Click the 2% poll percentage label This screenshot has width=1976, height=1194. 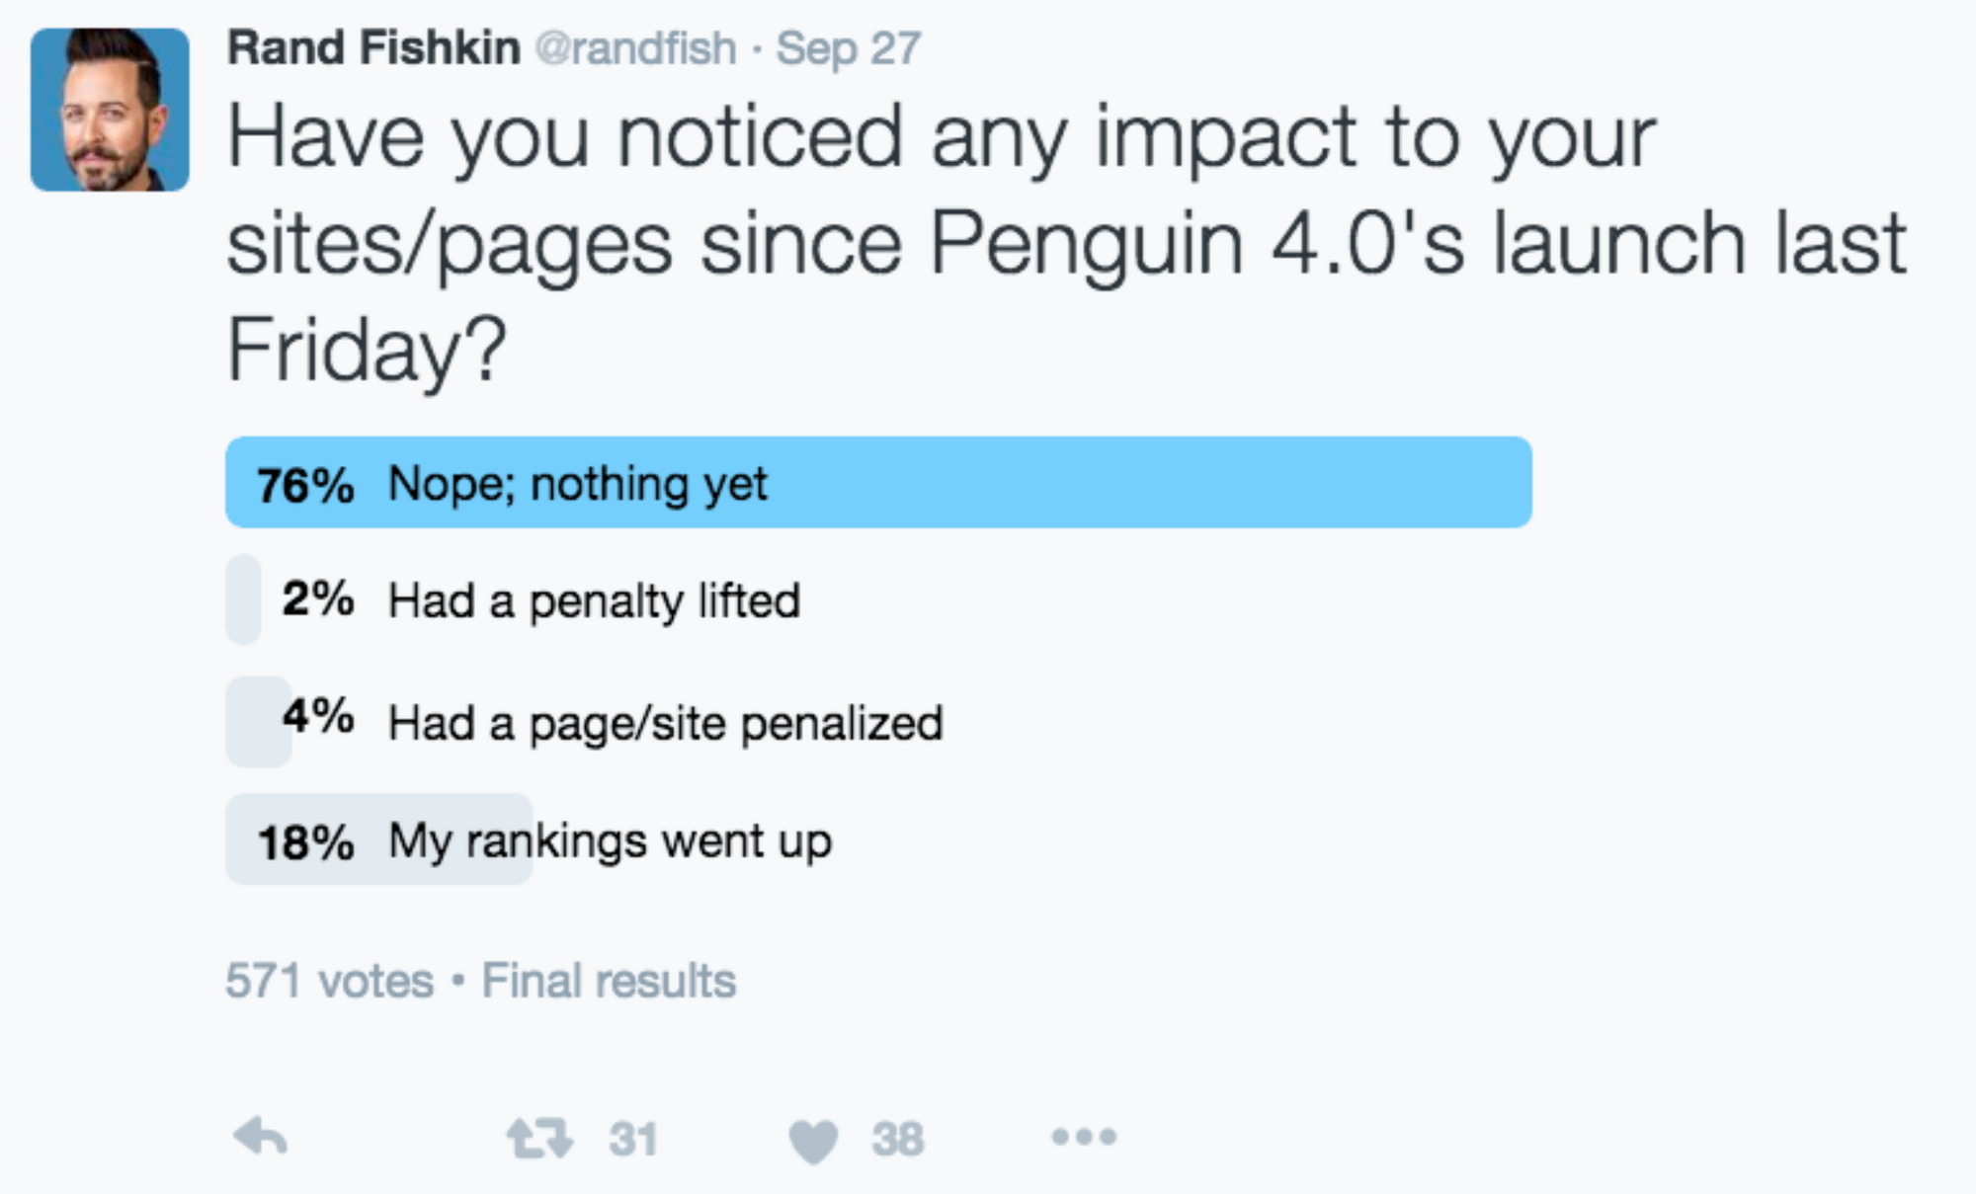click(317, 598)
